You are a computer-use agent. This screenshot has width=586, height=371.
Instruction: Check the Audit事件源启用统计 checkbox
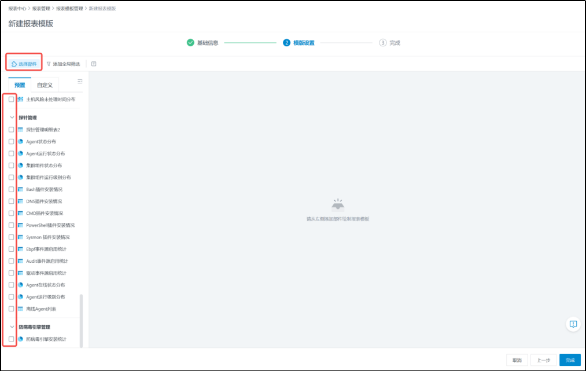[x=11, y=261]
